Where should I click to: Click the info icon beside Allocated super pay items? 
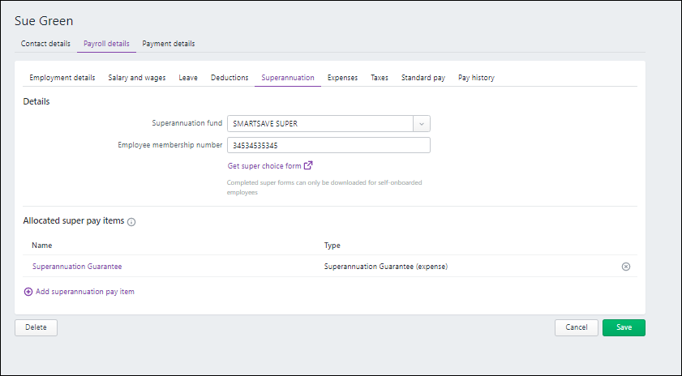[131, 221]
